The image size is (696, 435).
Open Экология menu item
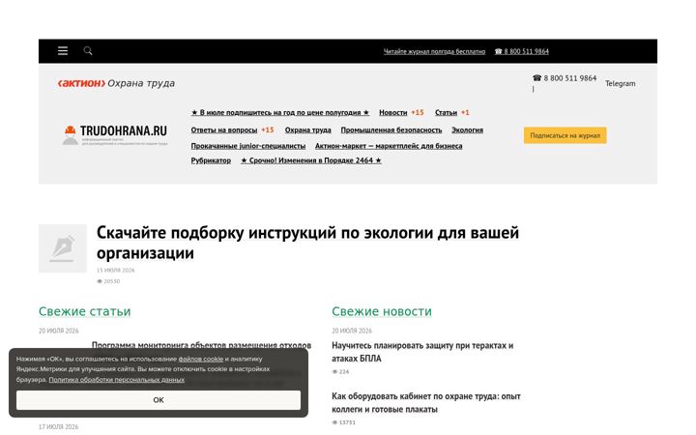[x=467, y=130]
